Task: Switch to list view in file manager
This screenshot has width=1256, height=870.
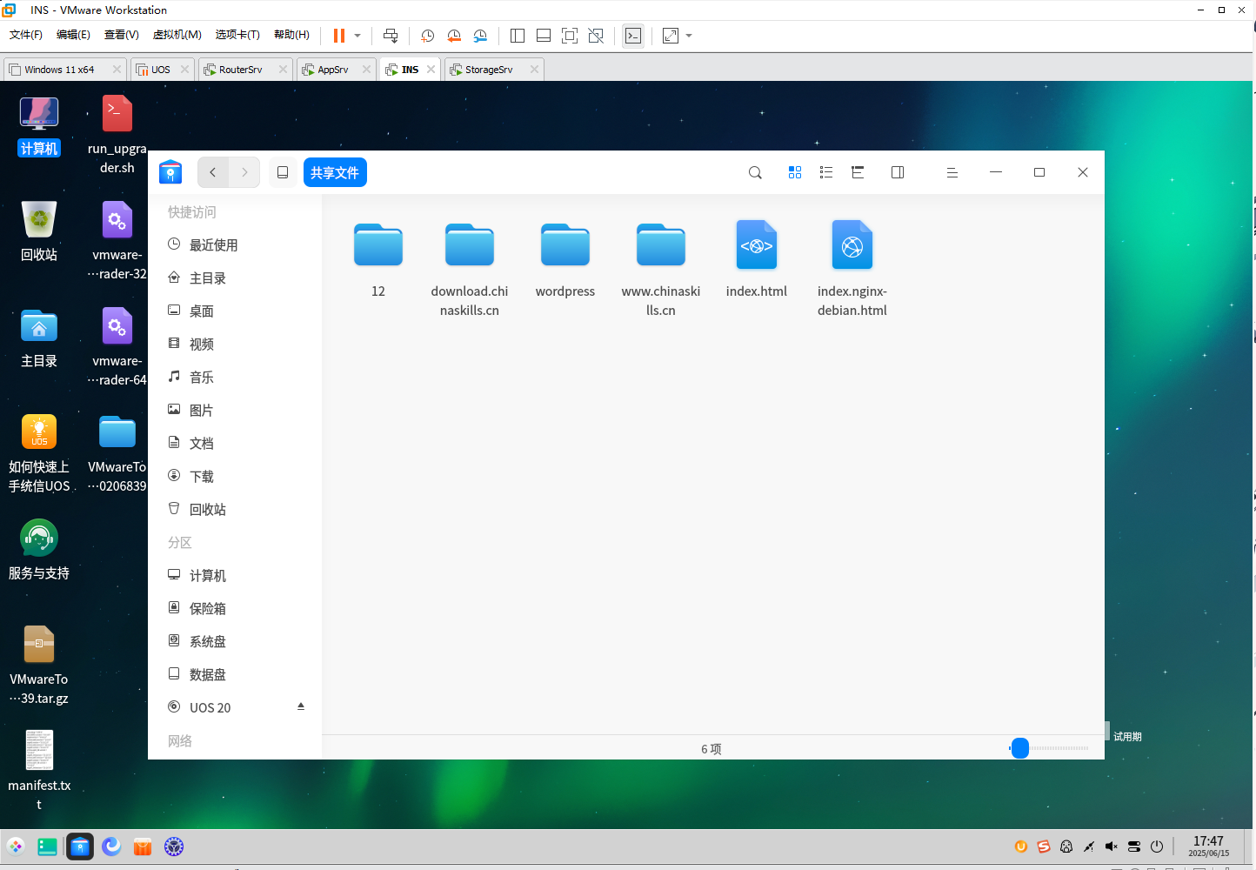Action: pos(826,172)
